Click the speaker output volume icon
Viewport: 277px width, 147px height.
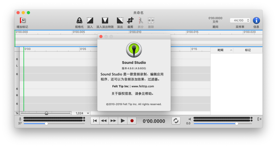coord(189,119)
